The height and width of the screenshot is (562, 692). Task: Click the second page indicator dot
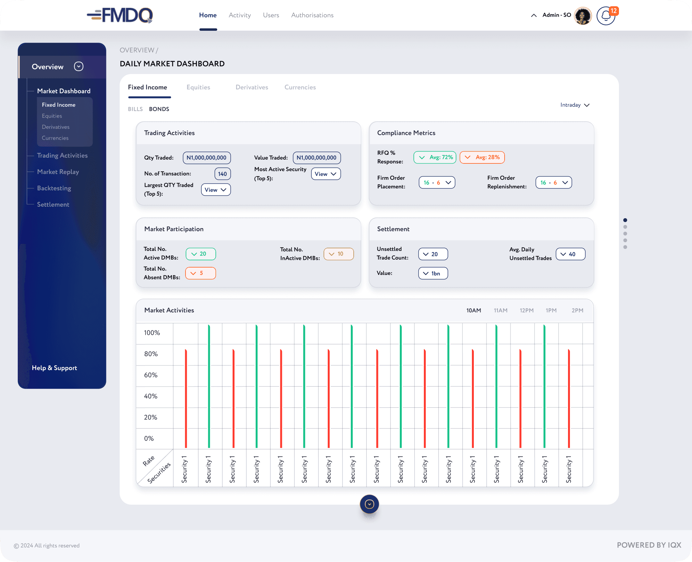(625, 227)
